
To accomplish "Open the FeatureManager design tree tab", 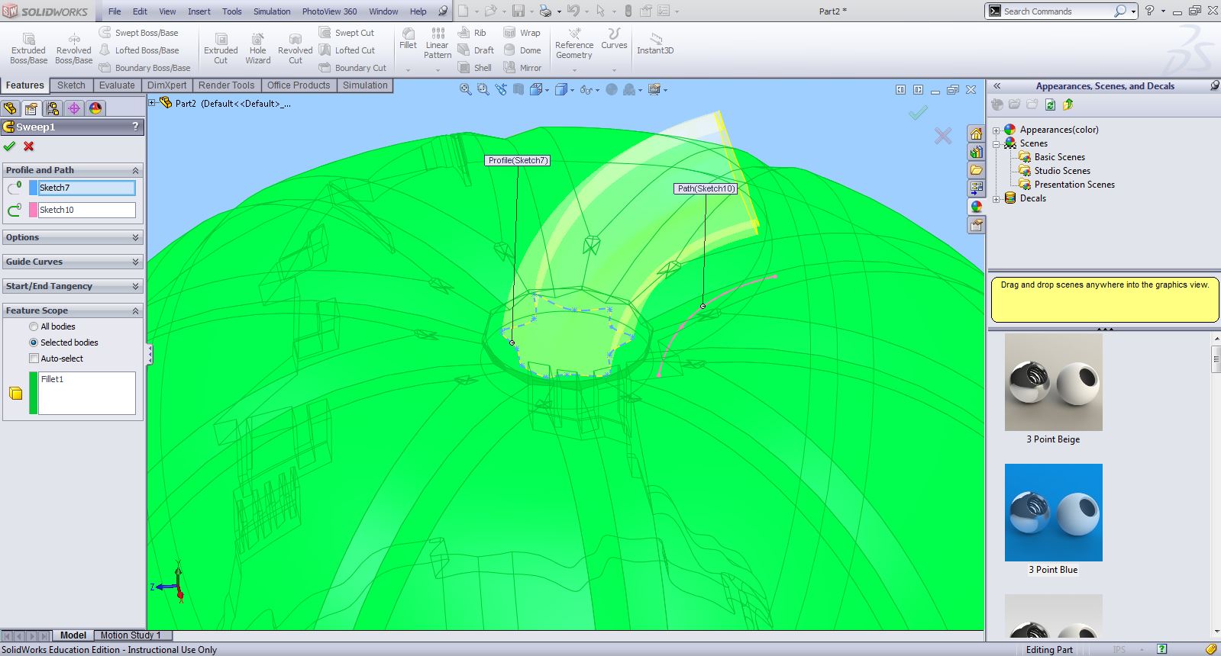I will pyautogui.click(x=10, y=108).
